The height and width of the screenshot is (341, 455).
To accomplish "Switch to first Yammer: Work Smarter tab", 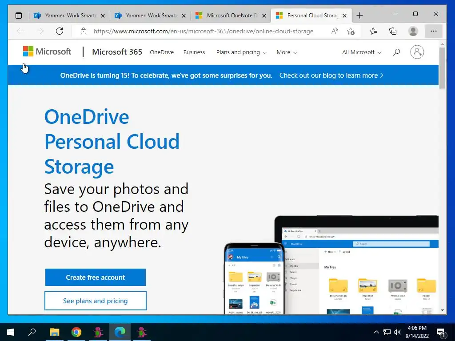I will click(69, 16).
